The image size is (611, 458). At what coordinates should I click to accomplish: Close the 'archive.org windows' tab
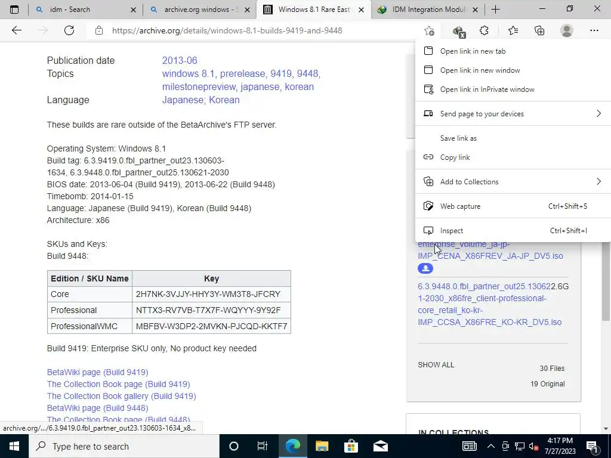point(247,10)
